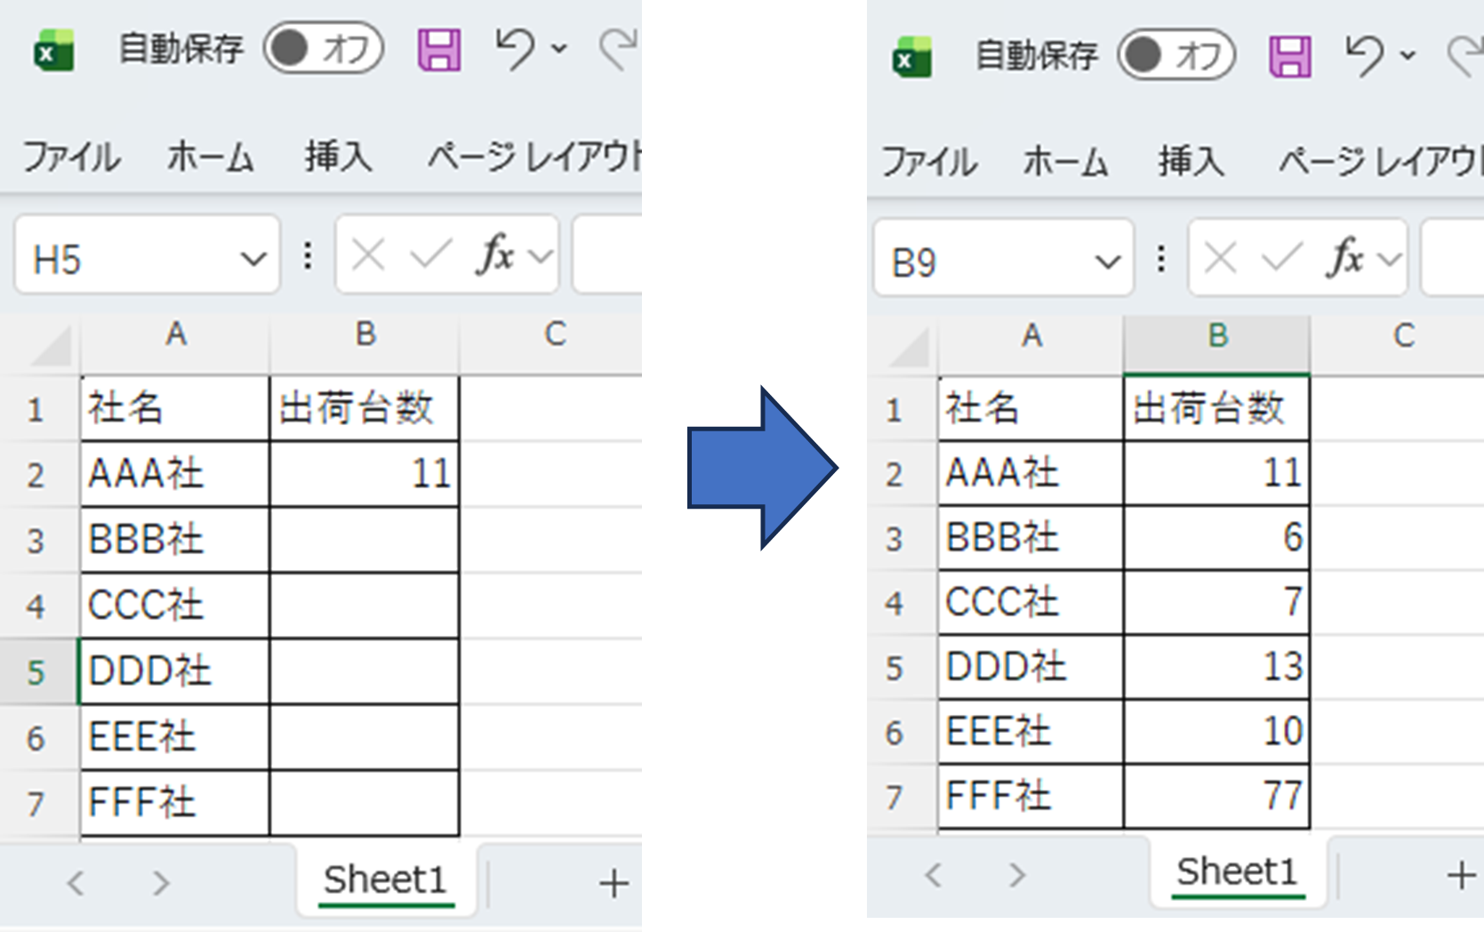
Task: Toggle AutoSave switch in right window
Action: [1176, 55]
